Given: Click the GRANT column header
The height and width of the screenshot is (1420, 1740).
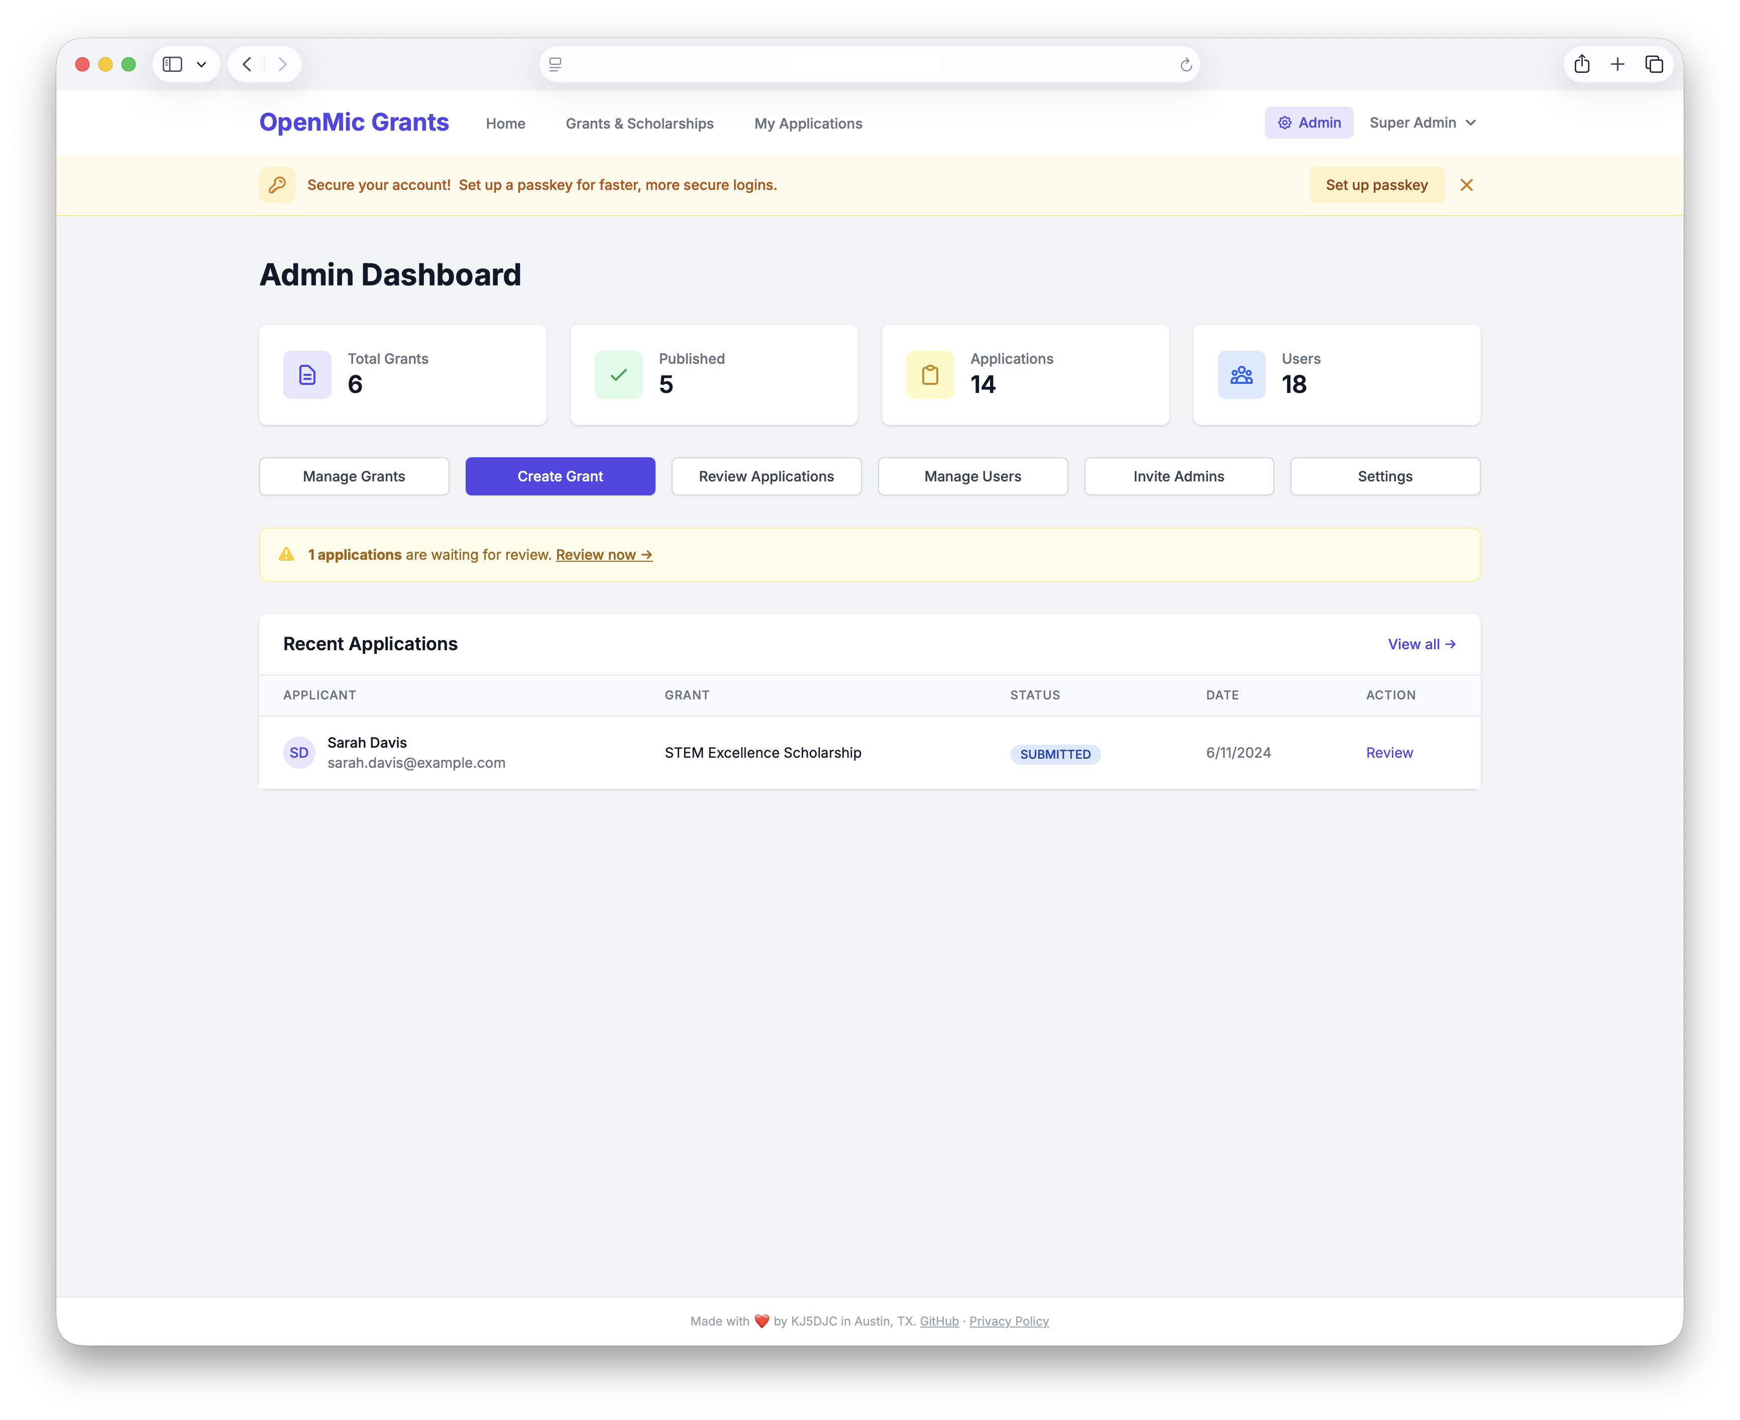Looking at the screenshot, I should (x=687, y=695).
